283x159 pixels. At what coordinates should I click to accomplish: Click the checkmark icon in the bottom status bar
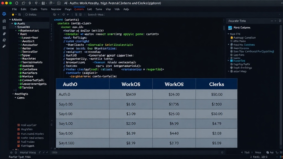pos(47,152)
